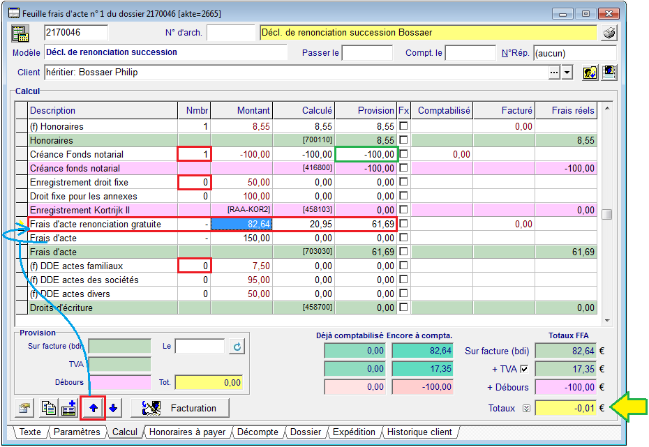The height and width of the screenshot is (447, 649).
Task: Move the selected line up with blue arrow
Action: (93, 409)
